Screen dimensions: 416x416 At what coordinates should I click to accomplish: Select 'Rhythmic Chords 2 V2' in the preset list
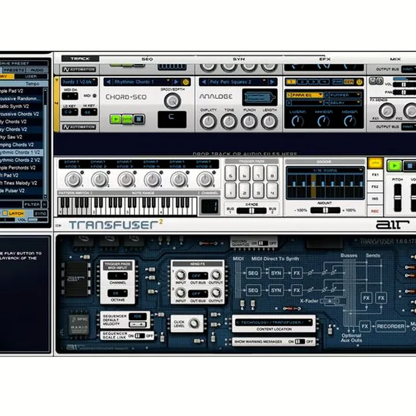tap(21, 160)
